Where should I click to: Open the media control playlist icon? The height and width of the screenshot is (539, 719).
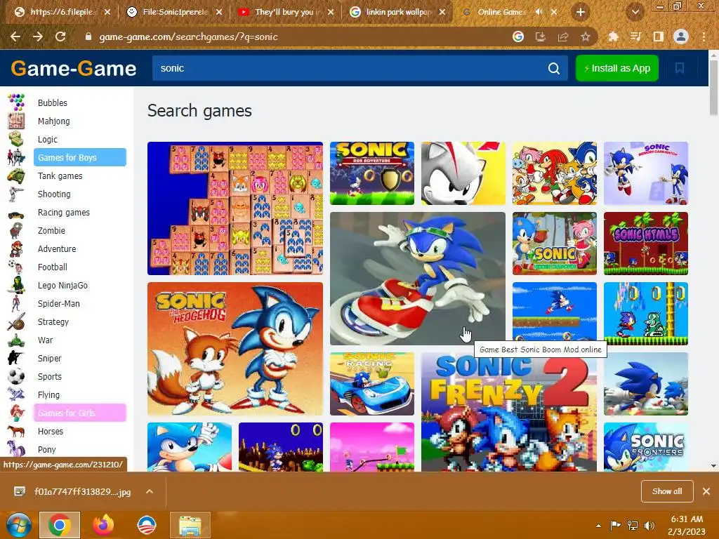click(x=635, y=36)
